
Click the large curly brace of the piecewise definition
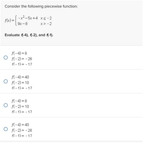click(16, 21)
